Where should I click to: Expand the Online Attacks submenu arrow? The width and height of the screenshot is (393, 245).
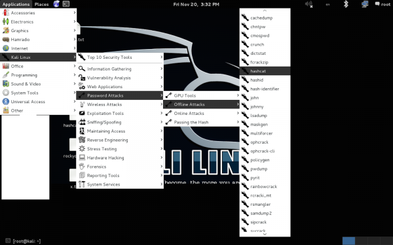[238, 113]
